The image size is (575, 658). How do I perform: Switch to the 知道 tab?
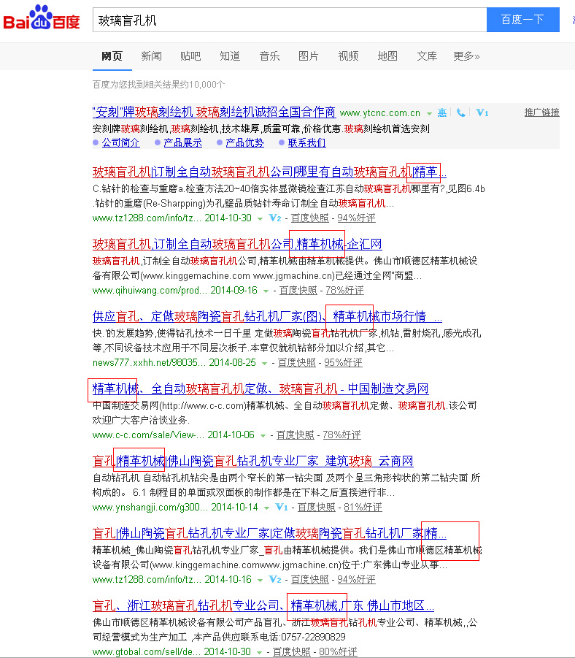click(x=230, y=56)
